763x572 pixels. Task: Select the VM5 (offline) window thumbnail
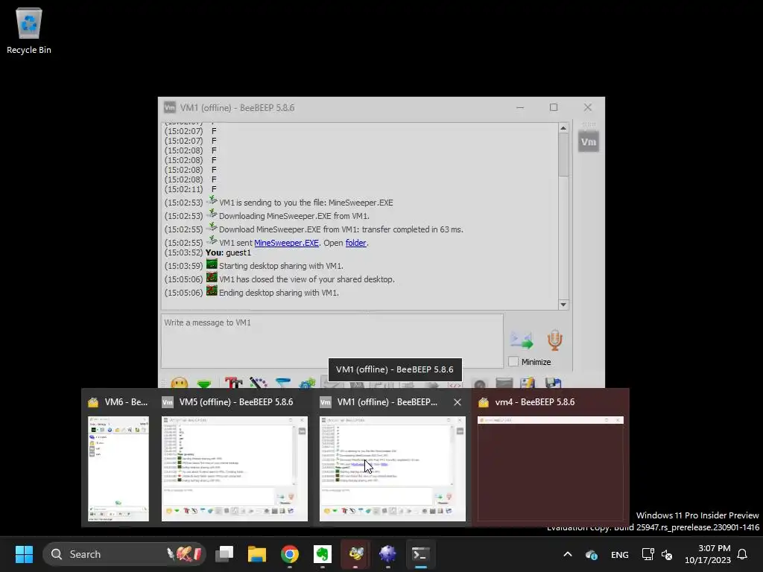tap(235, 469)
